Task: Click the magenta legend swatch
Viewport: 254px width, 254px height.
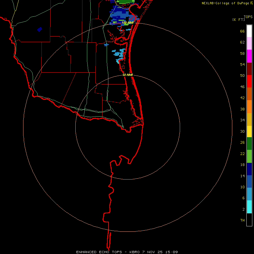Action: click(x=249, y=56)
